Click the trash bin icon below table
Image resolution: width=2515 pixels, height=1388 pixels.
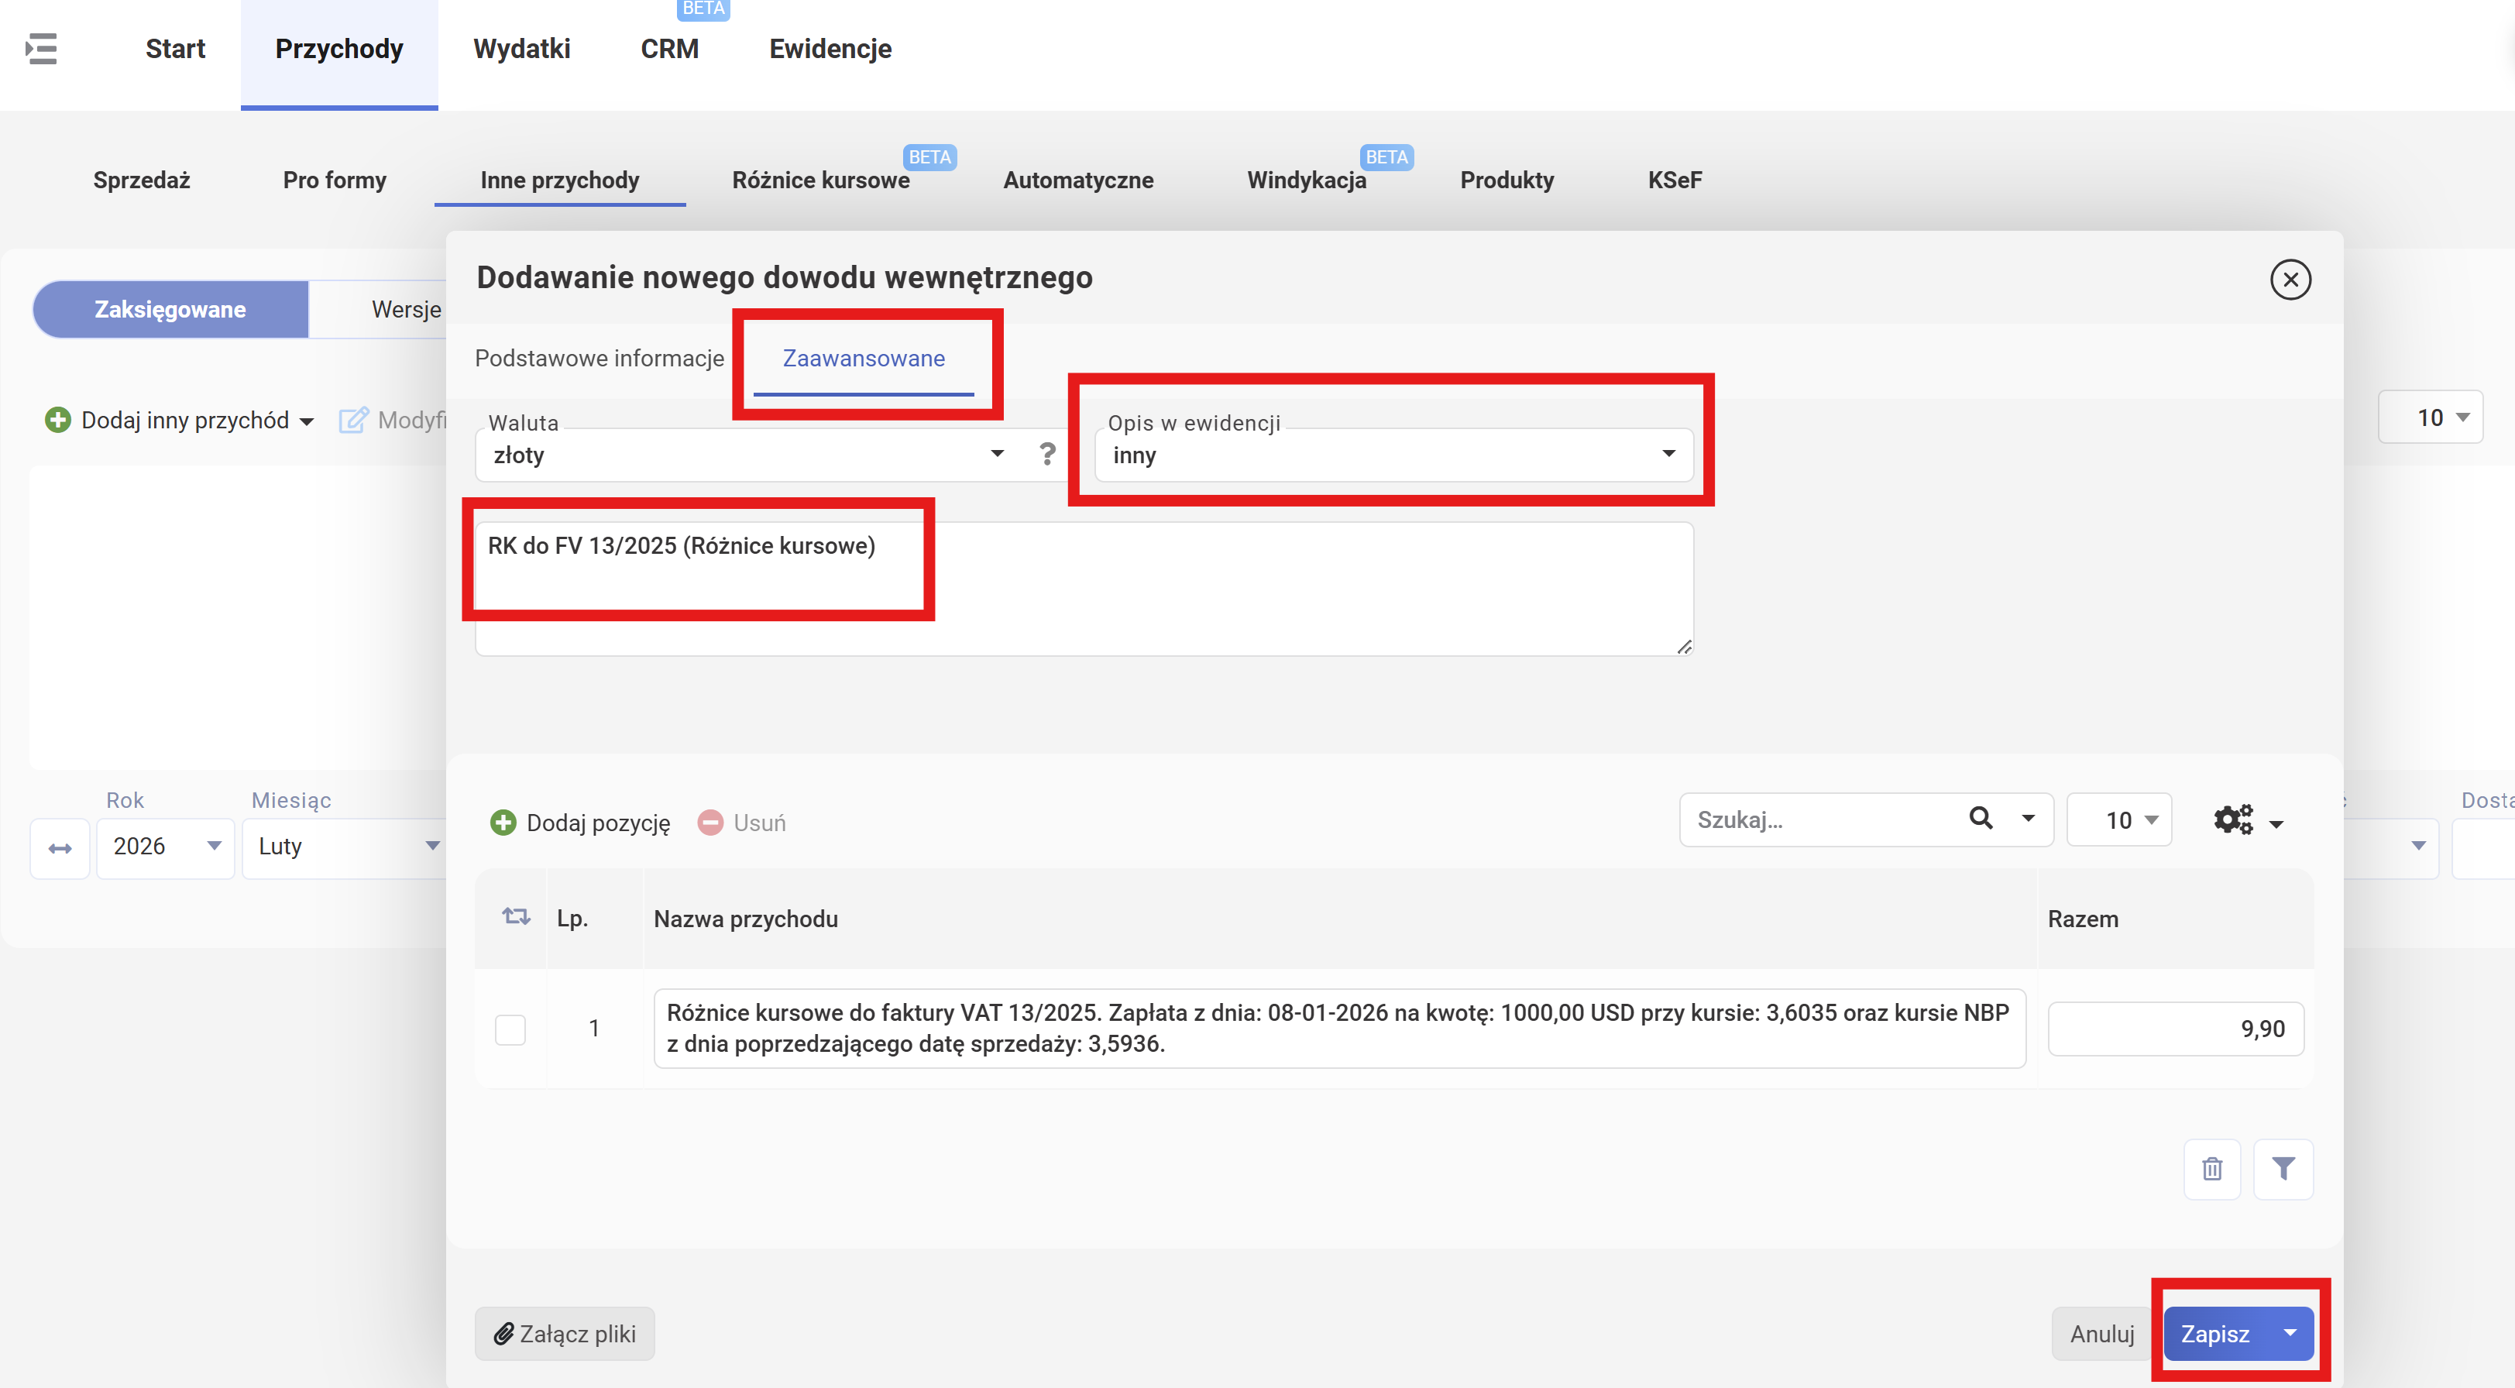[x=2211, y=1168]
